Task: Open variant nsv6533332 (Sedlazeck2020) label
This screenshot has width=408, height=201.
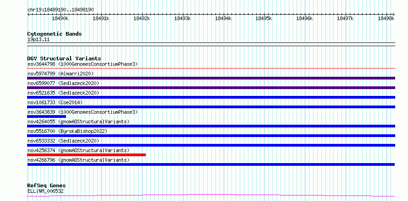Action: click(63, 141)
